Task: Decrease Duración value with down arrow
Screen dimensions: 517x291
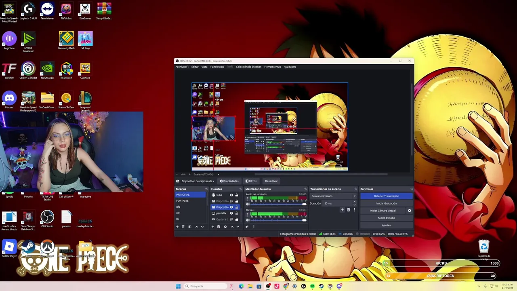Action: [x=355, y=205]
